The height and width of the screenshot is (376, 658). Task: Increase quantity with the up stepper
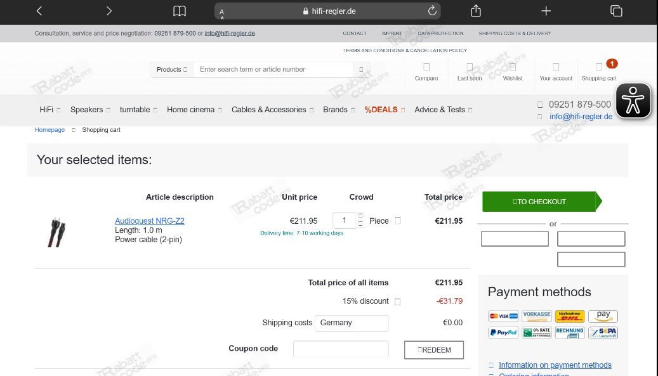pos(360,216)
